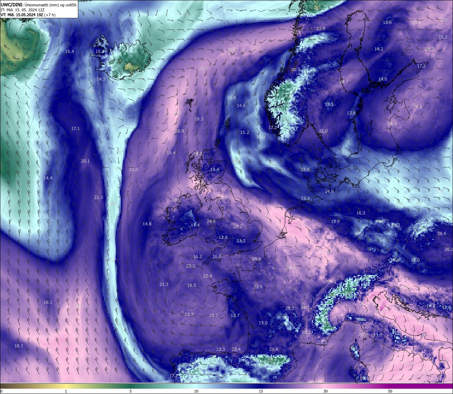Click the 25.3 value on the map
Screen dimensions: 453x394
(289, 308)
